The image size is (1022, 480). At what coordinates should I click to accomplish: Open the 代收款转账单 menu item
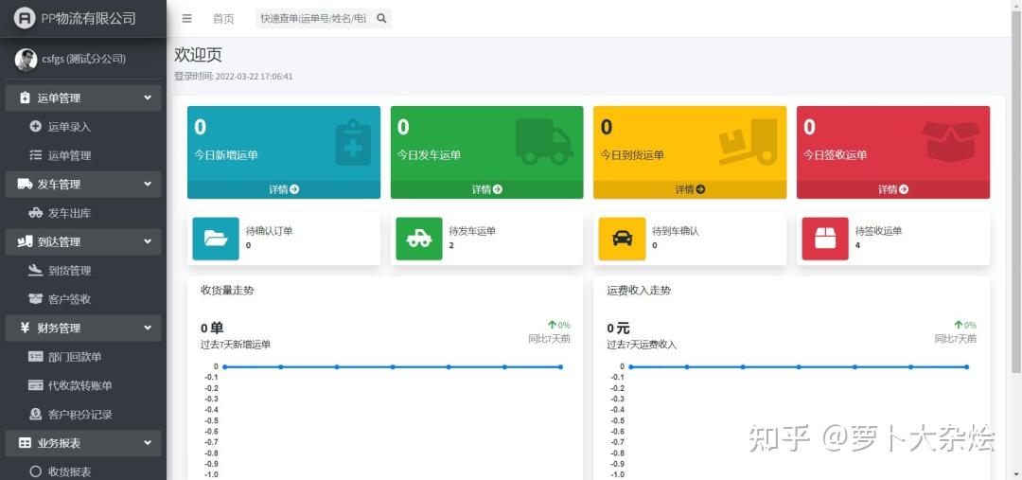(82, 384)
